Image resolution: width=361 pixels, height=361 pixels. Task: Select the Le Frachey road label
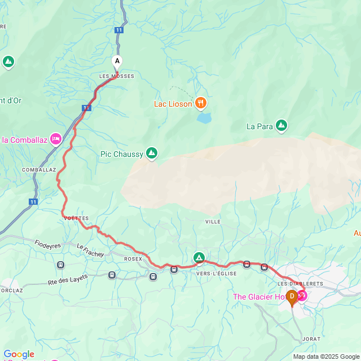click(90, 250)
